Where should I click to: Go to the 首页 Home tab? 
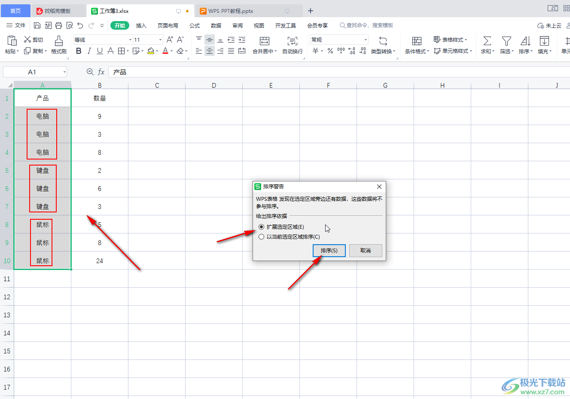15,11
